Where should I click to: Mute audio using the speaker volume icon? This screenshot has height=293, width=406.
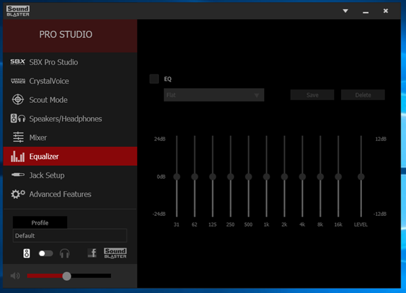point(15,276)
